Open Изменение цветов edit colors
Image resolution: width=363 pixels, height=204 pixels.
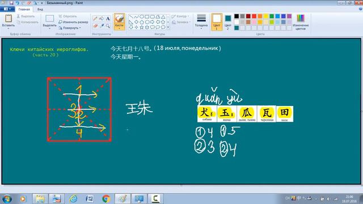coord(301,22)
